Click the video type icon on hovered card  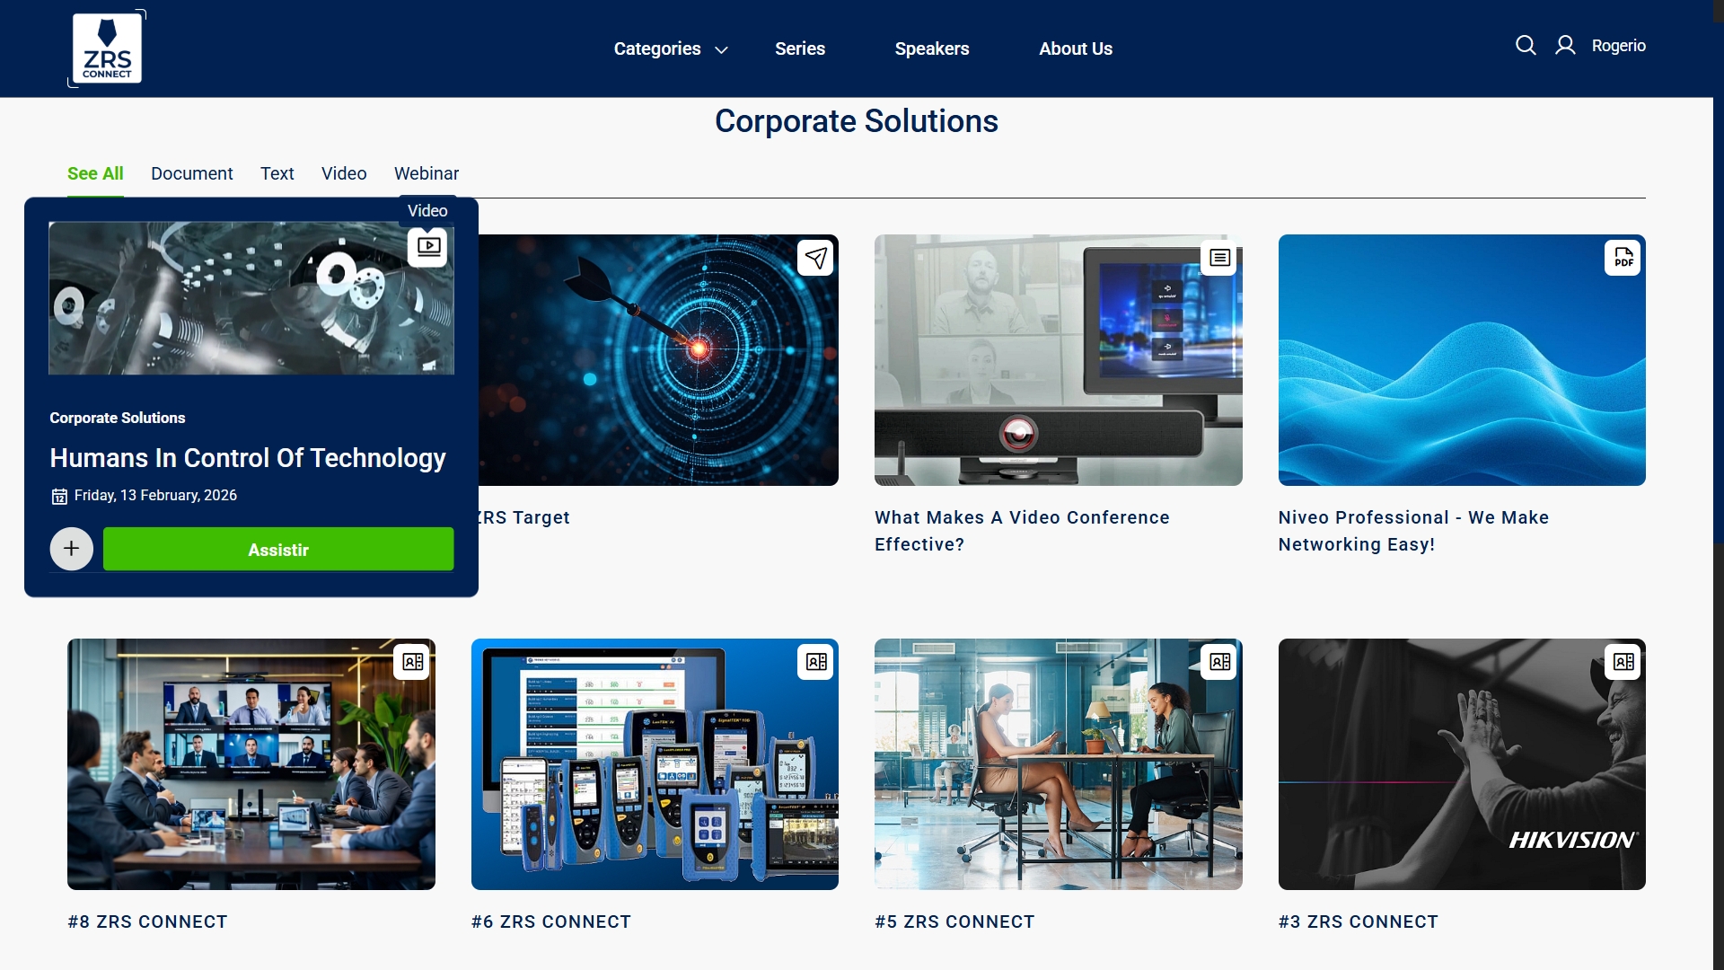tap(428, 247)
